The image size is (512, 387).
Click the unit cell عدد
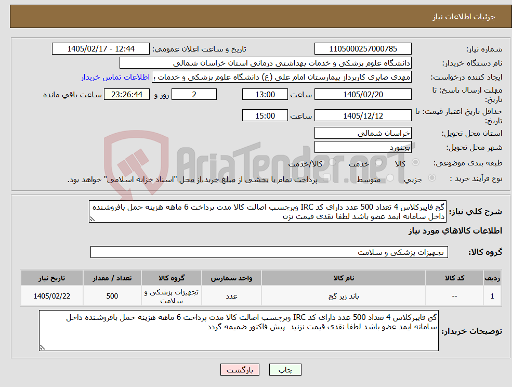coord(231,296)
